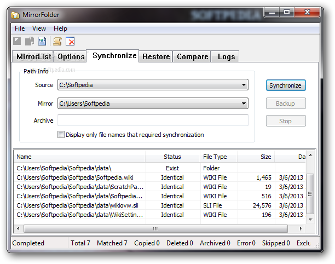Toggle display only file names requiring synchronization
This screenshot has width=335, height=264.
click(61, 135)
